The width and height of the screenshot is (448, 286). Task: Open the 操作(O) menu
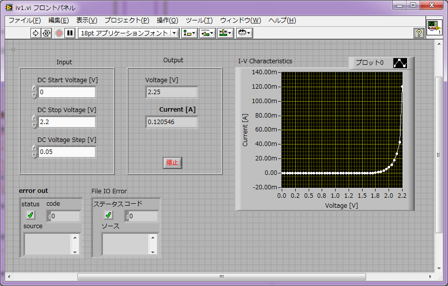click(x=167, y=20)
